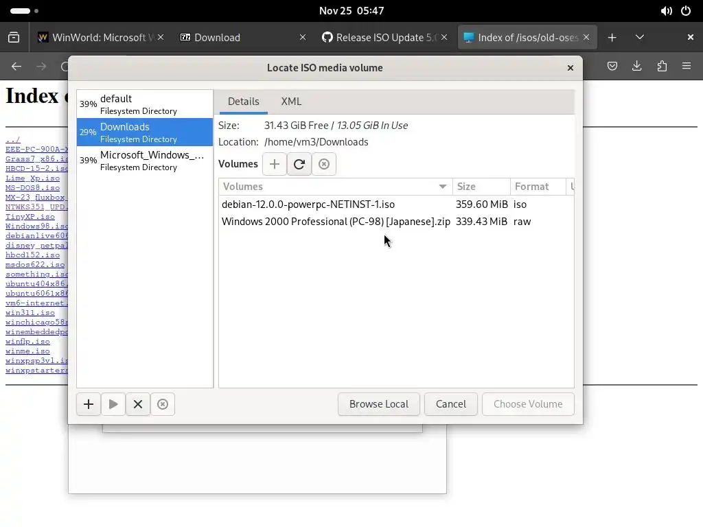
Task: Open browser extensions puzzle icon
Action: [x=662, y=67]
